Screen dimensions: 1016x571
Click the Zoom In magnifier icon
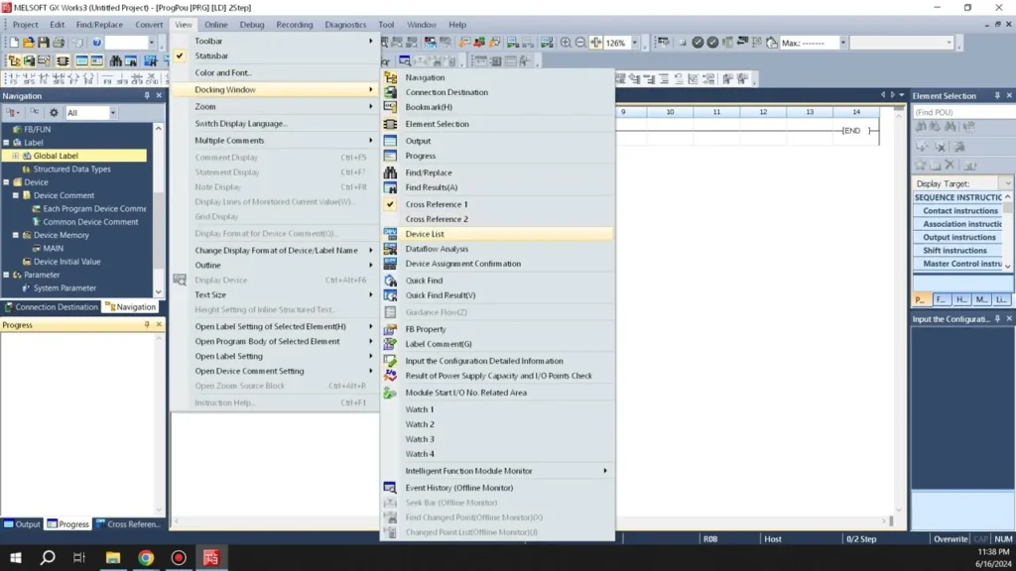566,43
